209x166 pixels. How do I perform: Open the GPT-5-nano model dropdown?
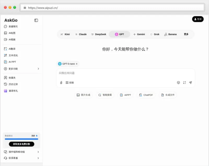(x=68, y=64)
